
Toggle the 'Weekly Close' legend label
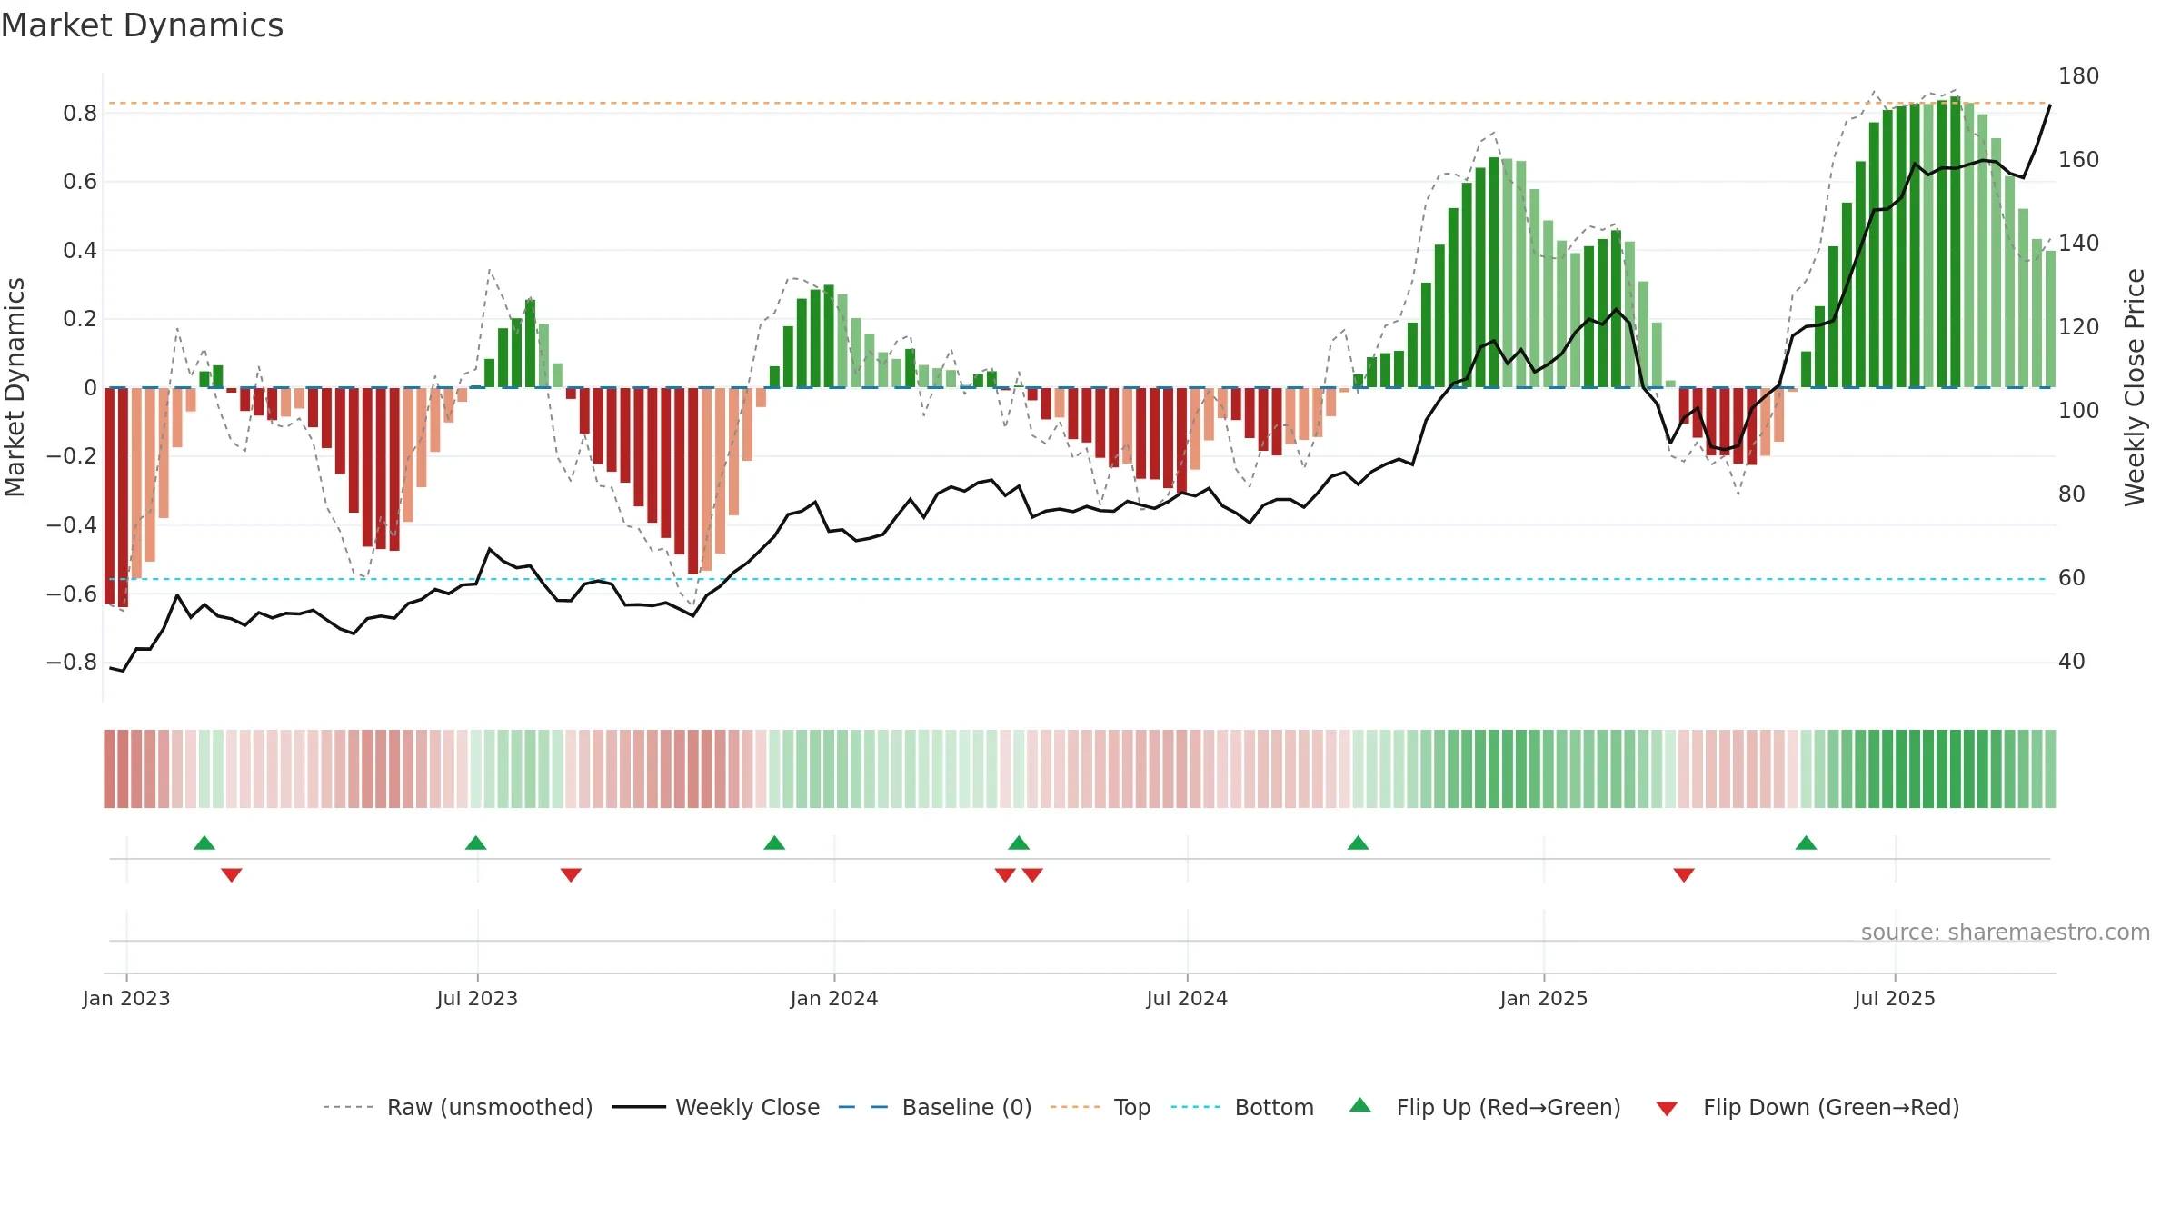click(x=747, y=1107)
